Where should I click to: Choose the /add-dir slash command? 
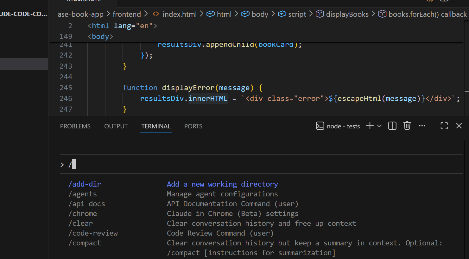pyautogui.click(x=85, y=184)
